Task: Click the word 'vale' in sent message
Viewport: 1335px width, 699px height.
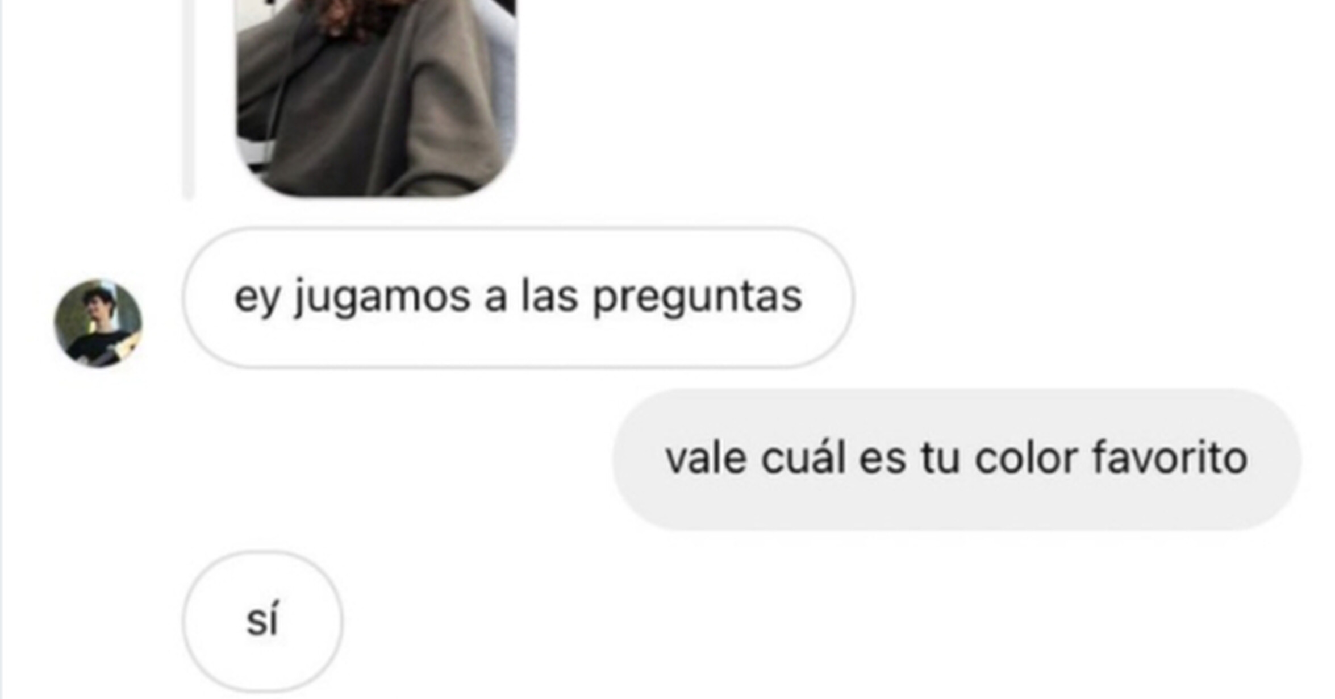Action: pyautogui.click(x=706, y=458)
